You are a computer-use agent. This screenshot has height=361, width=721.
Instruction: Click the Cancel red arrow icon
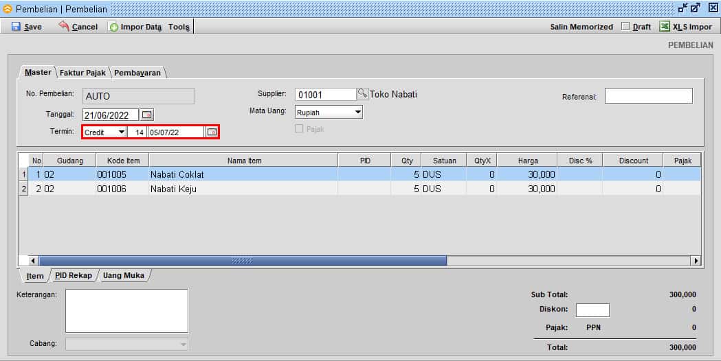coord(64,26)
